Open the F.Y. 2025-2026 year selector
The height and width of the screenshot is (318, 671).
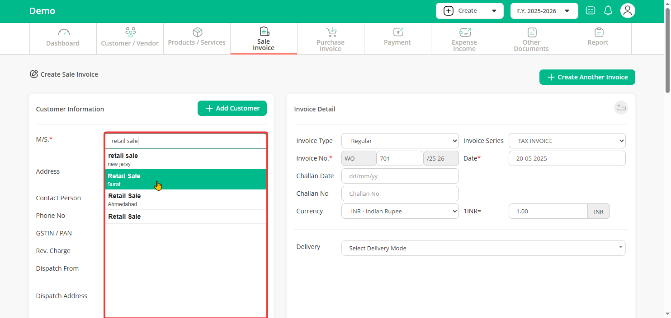point(544,11)
